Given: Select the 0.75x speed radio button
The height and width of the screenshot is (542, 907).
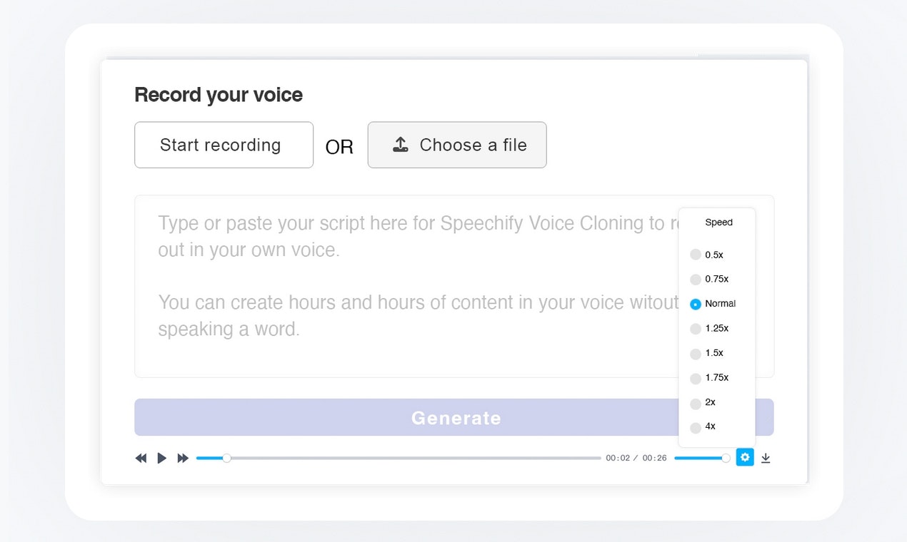Looking at the screenshot, I should point(696,280).
